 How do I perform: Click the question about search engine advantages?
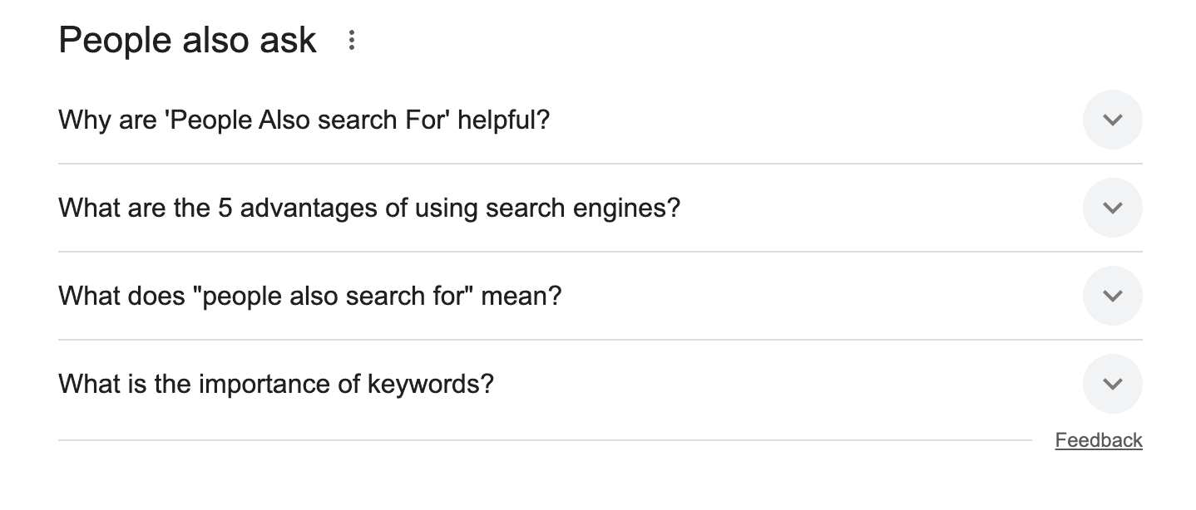(x=368, y=208)
